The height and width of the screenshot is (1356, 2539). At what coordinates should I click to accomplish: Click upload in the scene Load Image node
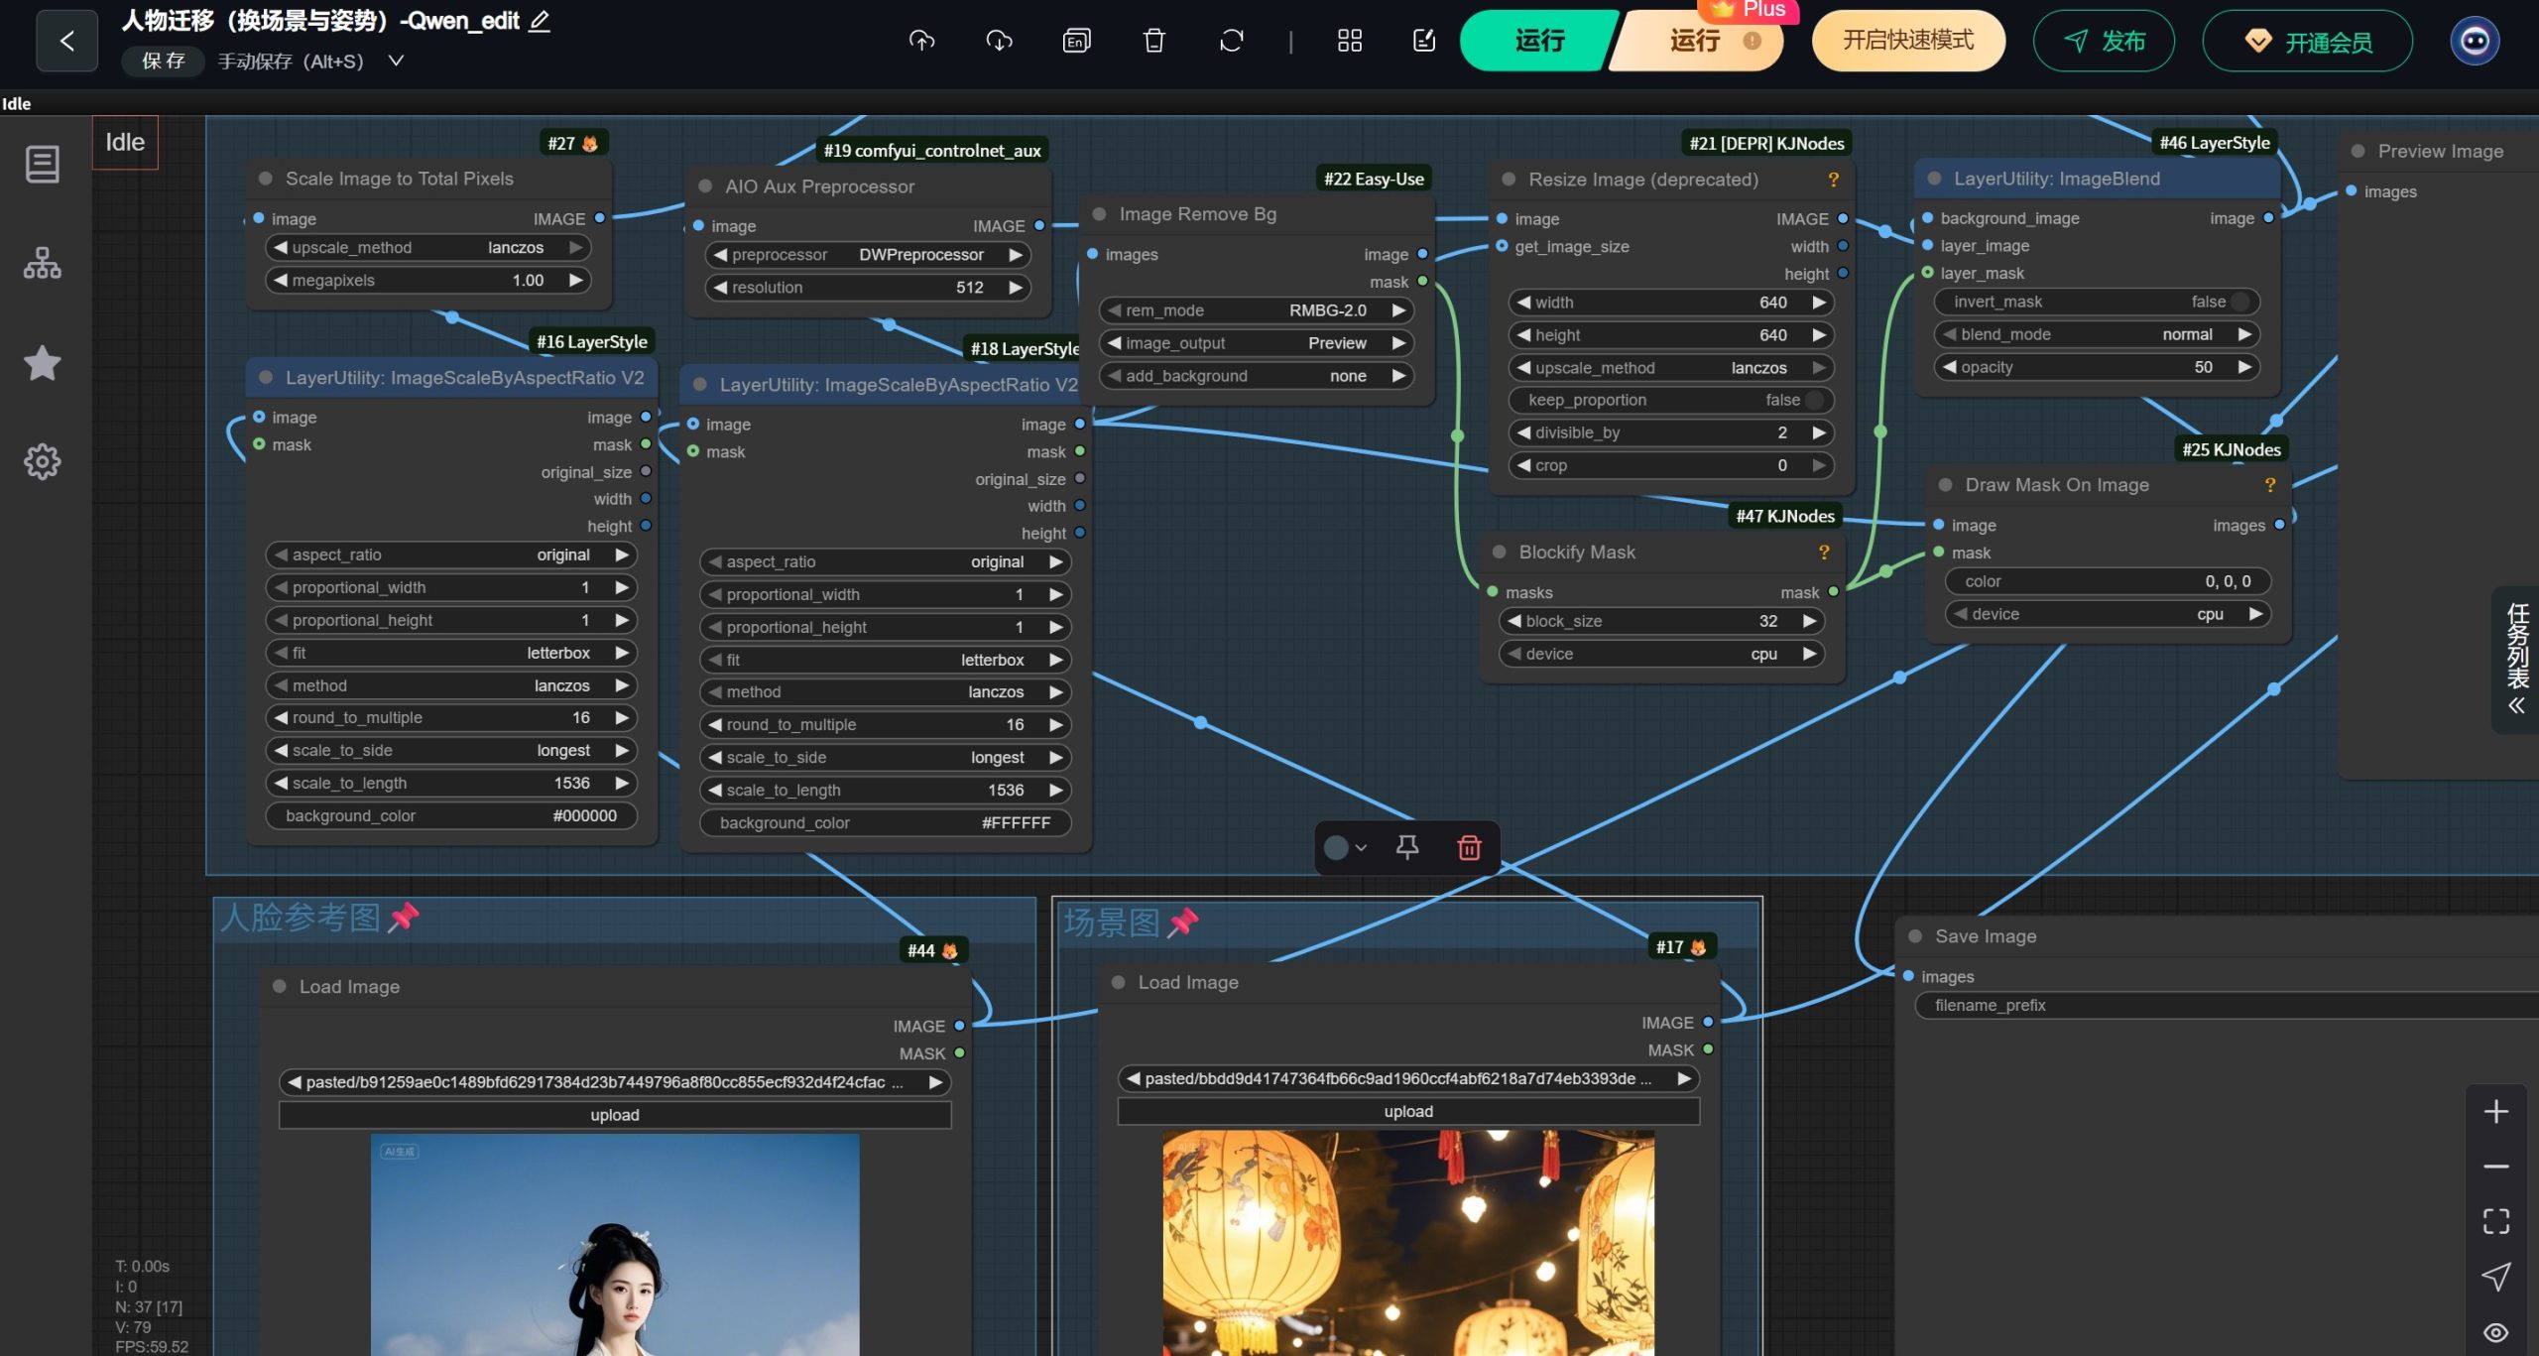1407,1111
